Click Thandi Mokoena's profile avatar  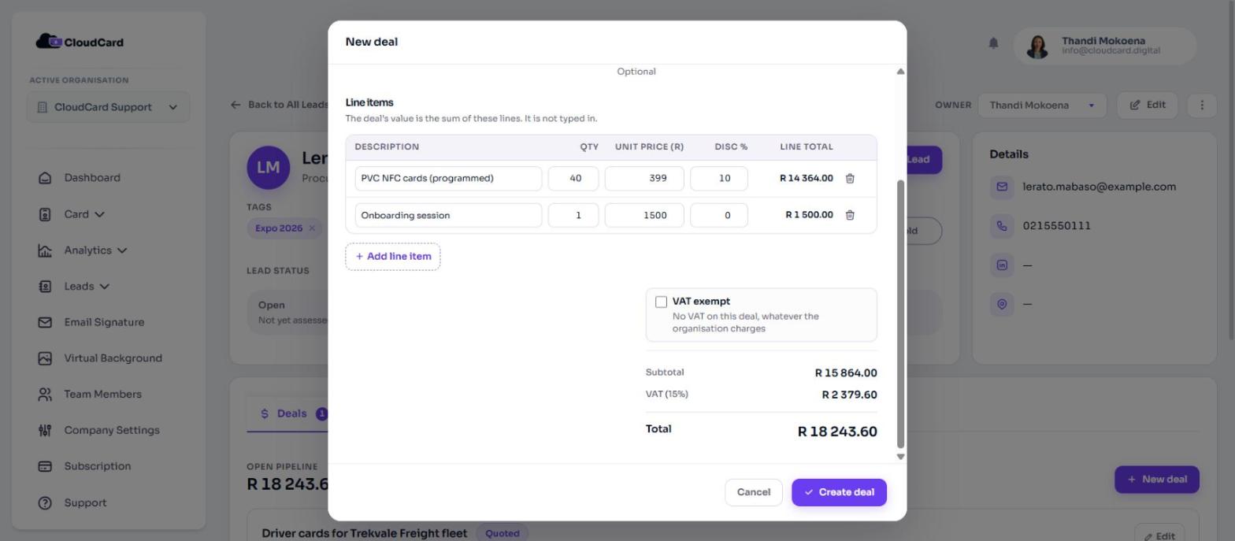click(x=1037, y=46)
